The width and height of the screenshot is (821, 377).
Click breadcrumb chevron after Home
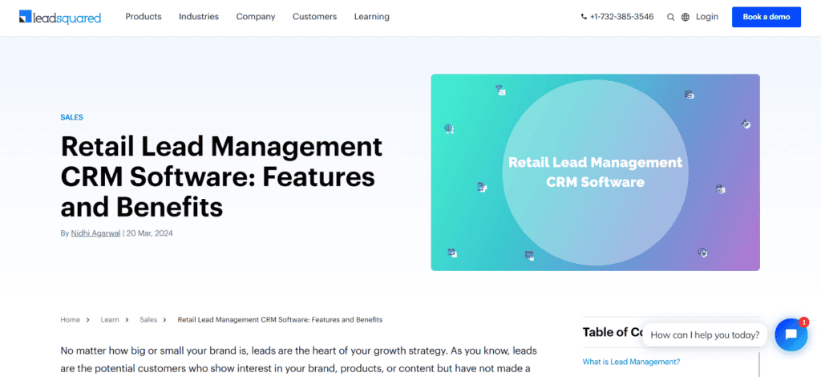point(87,320)
